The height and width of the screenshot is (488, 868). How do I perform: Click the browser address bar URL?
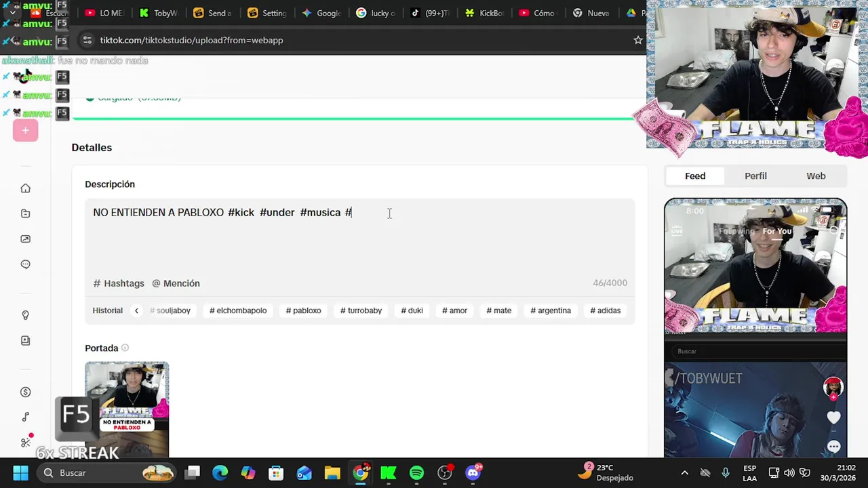point(191,40)
